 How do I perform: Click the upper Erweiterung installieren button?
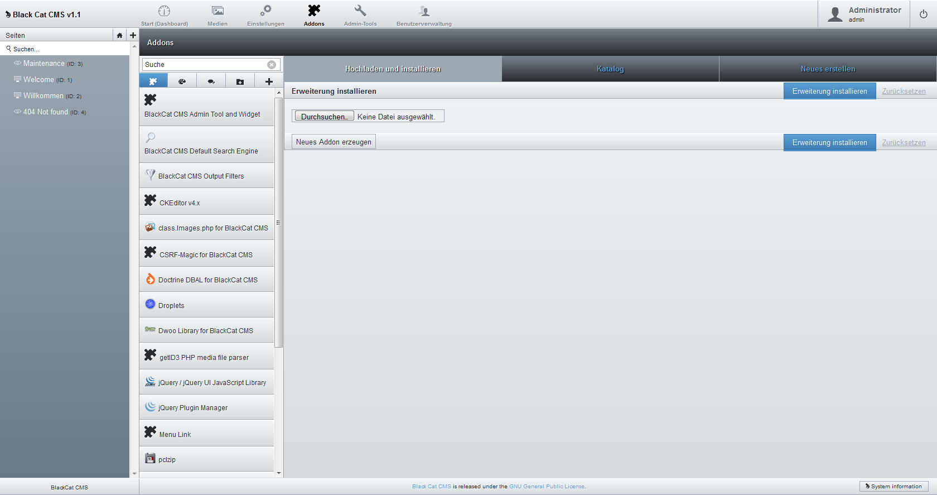click(829, 91)
